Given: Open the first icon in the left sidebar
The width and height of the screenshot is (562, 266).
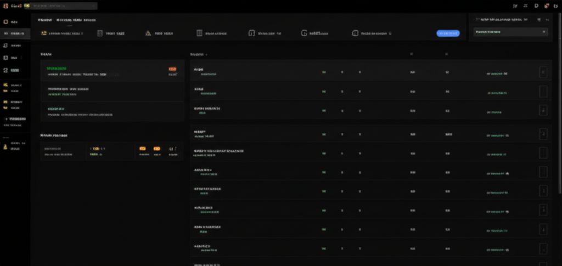Looking at the screenshot, I should coord(5,22).
